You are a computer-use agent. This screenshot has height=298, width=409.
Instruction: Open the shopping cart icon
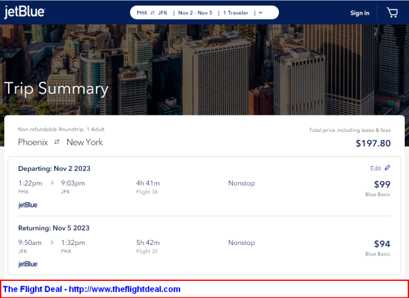(392, 13)
